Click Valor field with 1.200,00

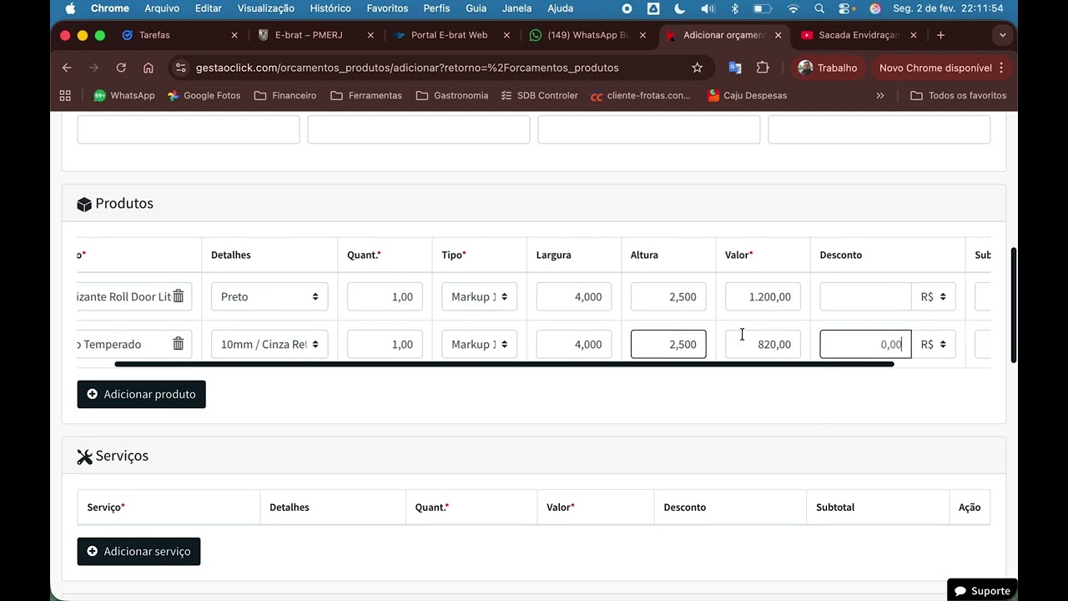pyautogui.click(x=763, y=296)
